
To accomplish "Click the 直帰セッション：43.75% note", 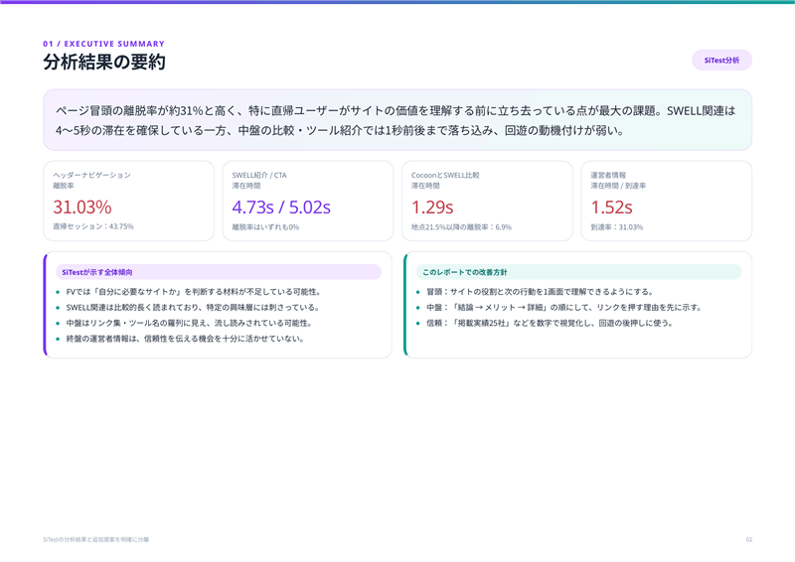I will coord(93,226).
